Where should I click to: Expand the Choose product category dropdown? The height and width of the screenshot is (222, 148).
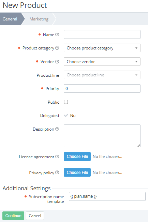(x=102, y=48)
